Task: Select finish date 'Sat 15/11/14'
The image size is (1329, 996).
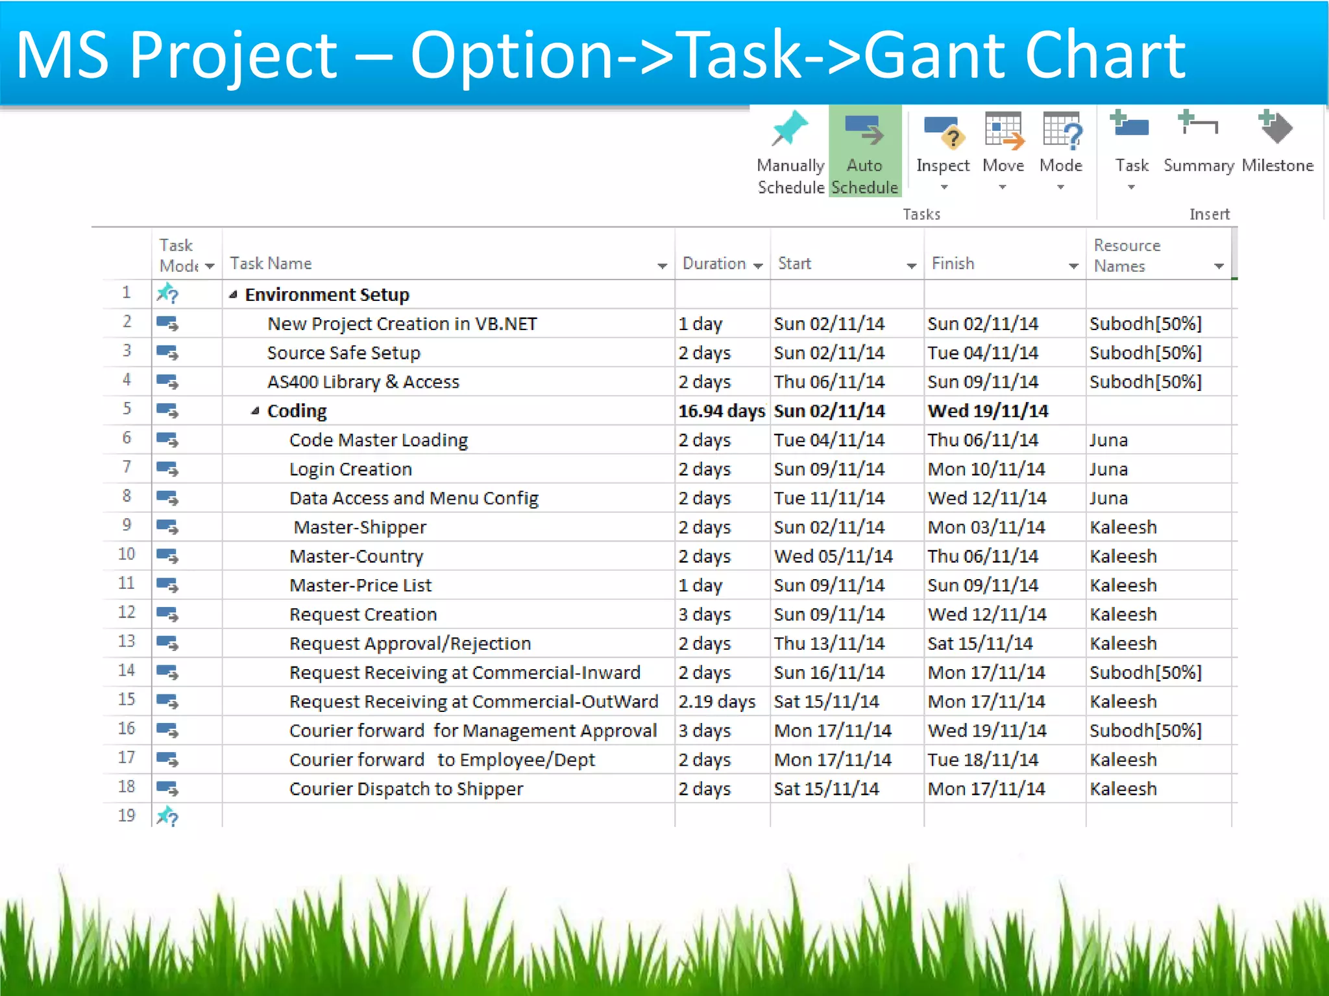Action: tap(980, 643)
